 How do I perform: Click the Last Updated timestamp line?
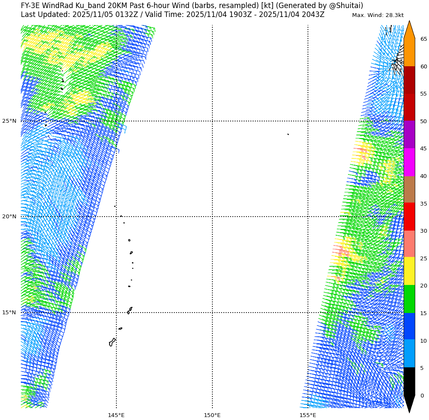click(x=172, y=14)
